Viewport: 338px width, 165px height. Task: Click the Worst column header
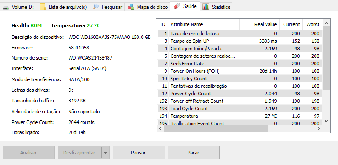point(312,24)
